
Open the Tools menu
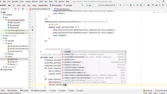coord(51,2)
